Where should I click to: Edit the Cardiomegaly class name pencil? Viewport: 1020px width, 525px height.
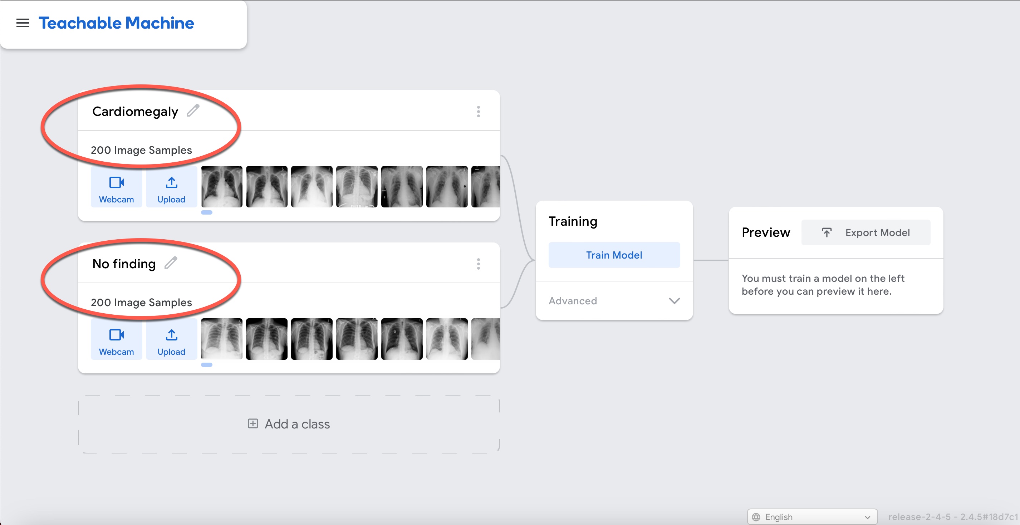[193, 111]
